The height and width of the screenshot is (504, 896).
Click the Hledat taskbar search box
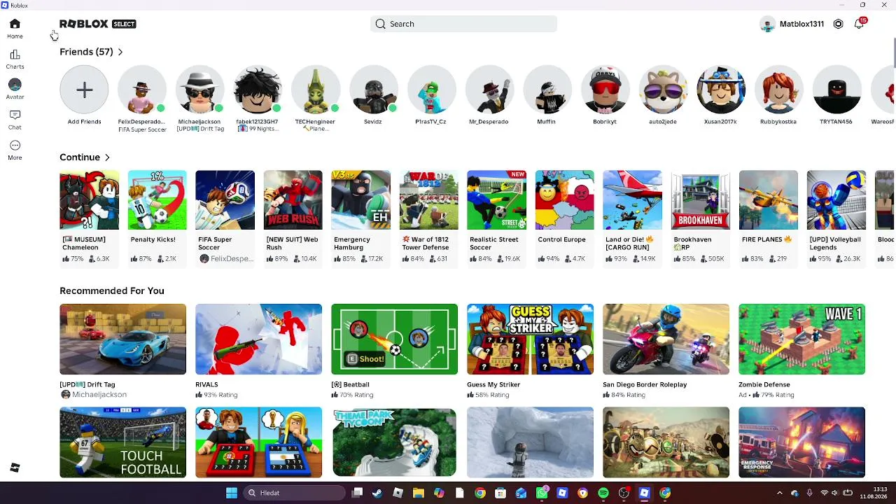(x=295, y=493)
